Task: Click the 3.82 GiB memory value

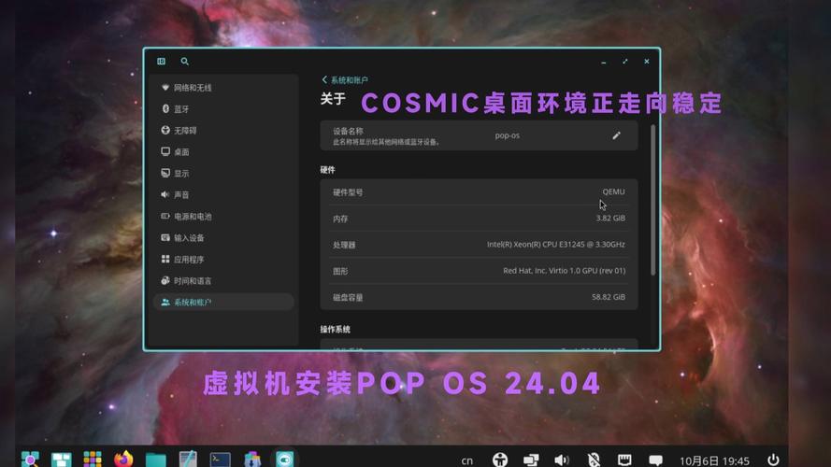Action: coord(610,219)
